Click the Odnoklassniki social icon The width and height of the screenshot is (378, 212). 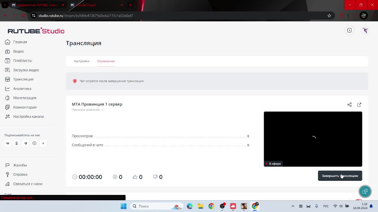[17, 143]
